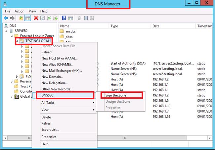Select the TESTING.LOCAL zone in the tree
The width and height of the screenshot is (215, 150).
37,41
